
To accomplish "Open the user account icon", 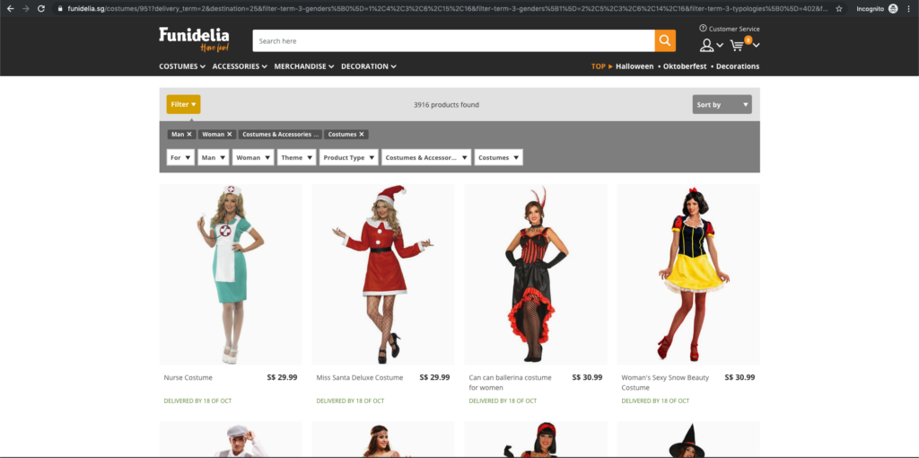I will [707, 45].
